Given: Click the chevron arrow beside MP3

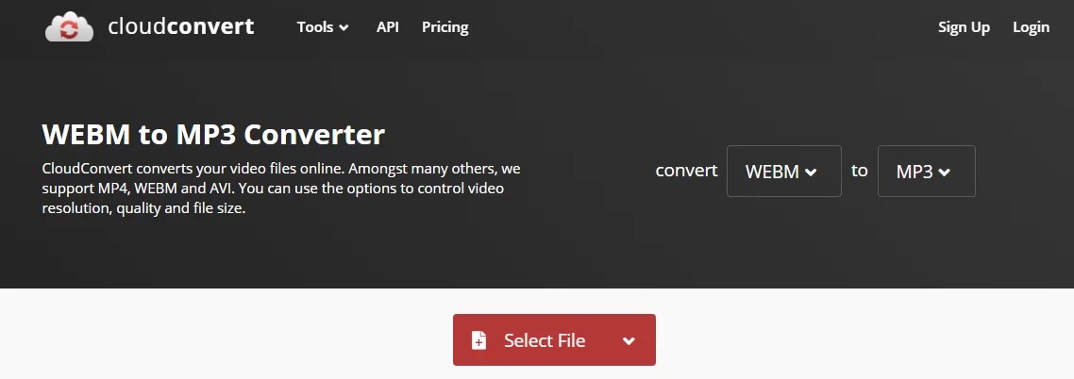Looking at the screenshot, I should click(945, 173).
